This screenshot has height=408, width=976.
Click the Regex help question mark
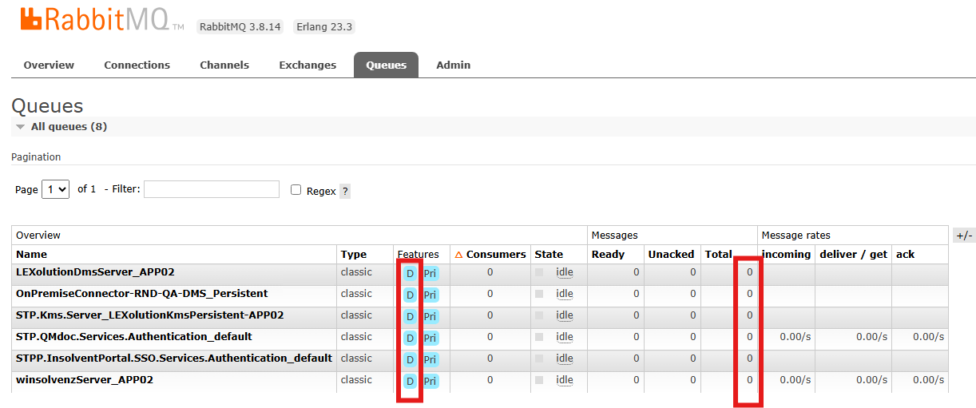point(345,191)
